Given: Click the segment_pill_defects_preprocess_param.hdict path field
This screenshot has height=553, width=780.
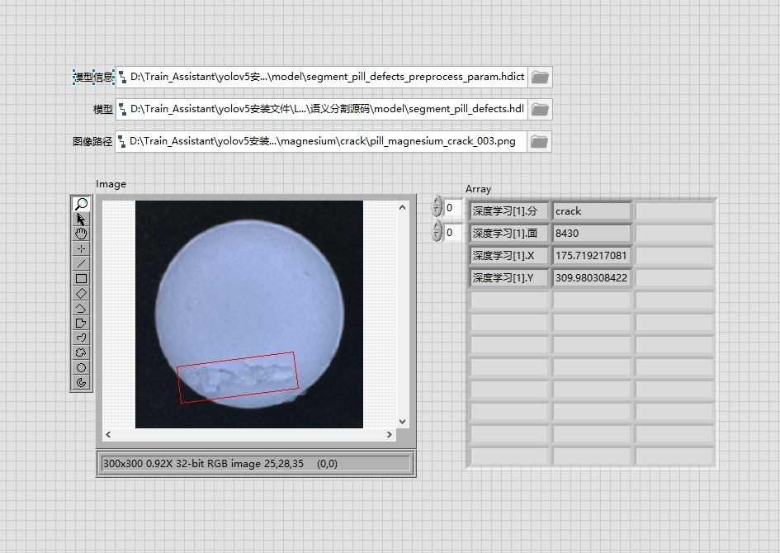Looking at the screenshot, I should (x=321, y=77).
